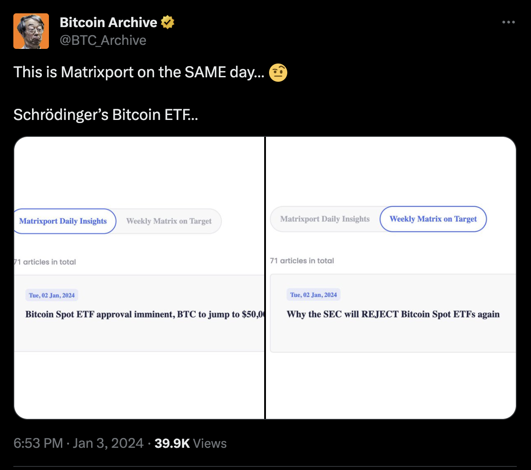Click Schrödinger's Bitcoin ETF tweet text
The width and height of the screenshot is (531, 470).
click(106, 115)
